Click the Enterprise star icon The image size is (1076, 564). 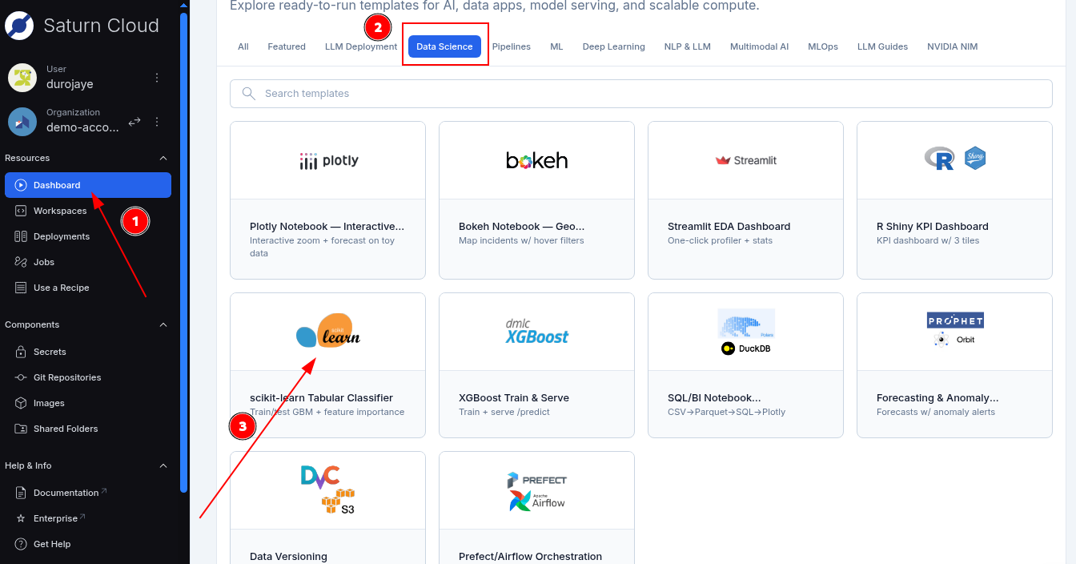21,518
